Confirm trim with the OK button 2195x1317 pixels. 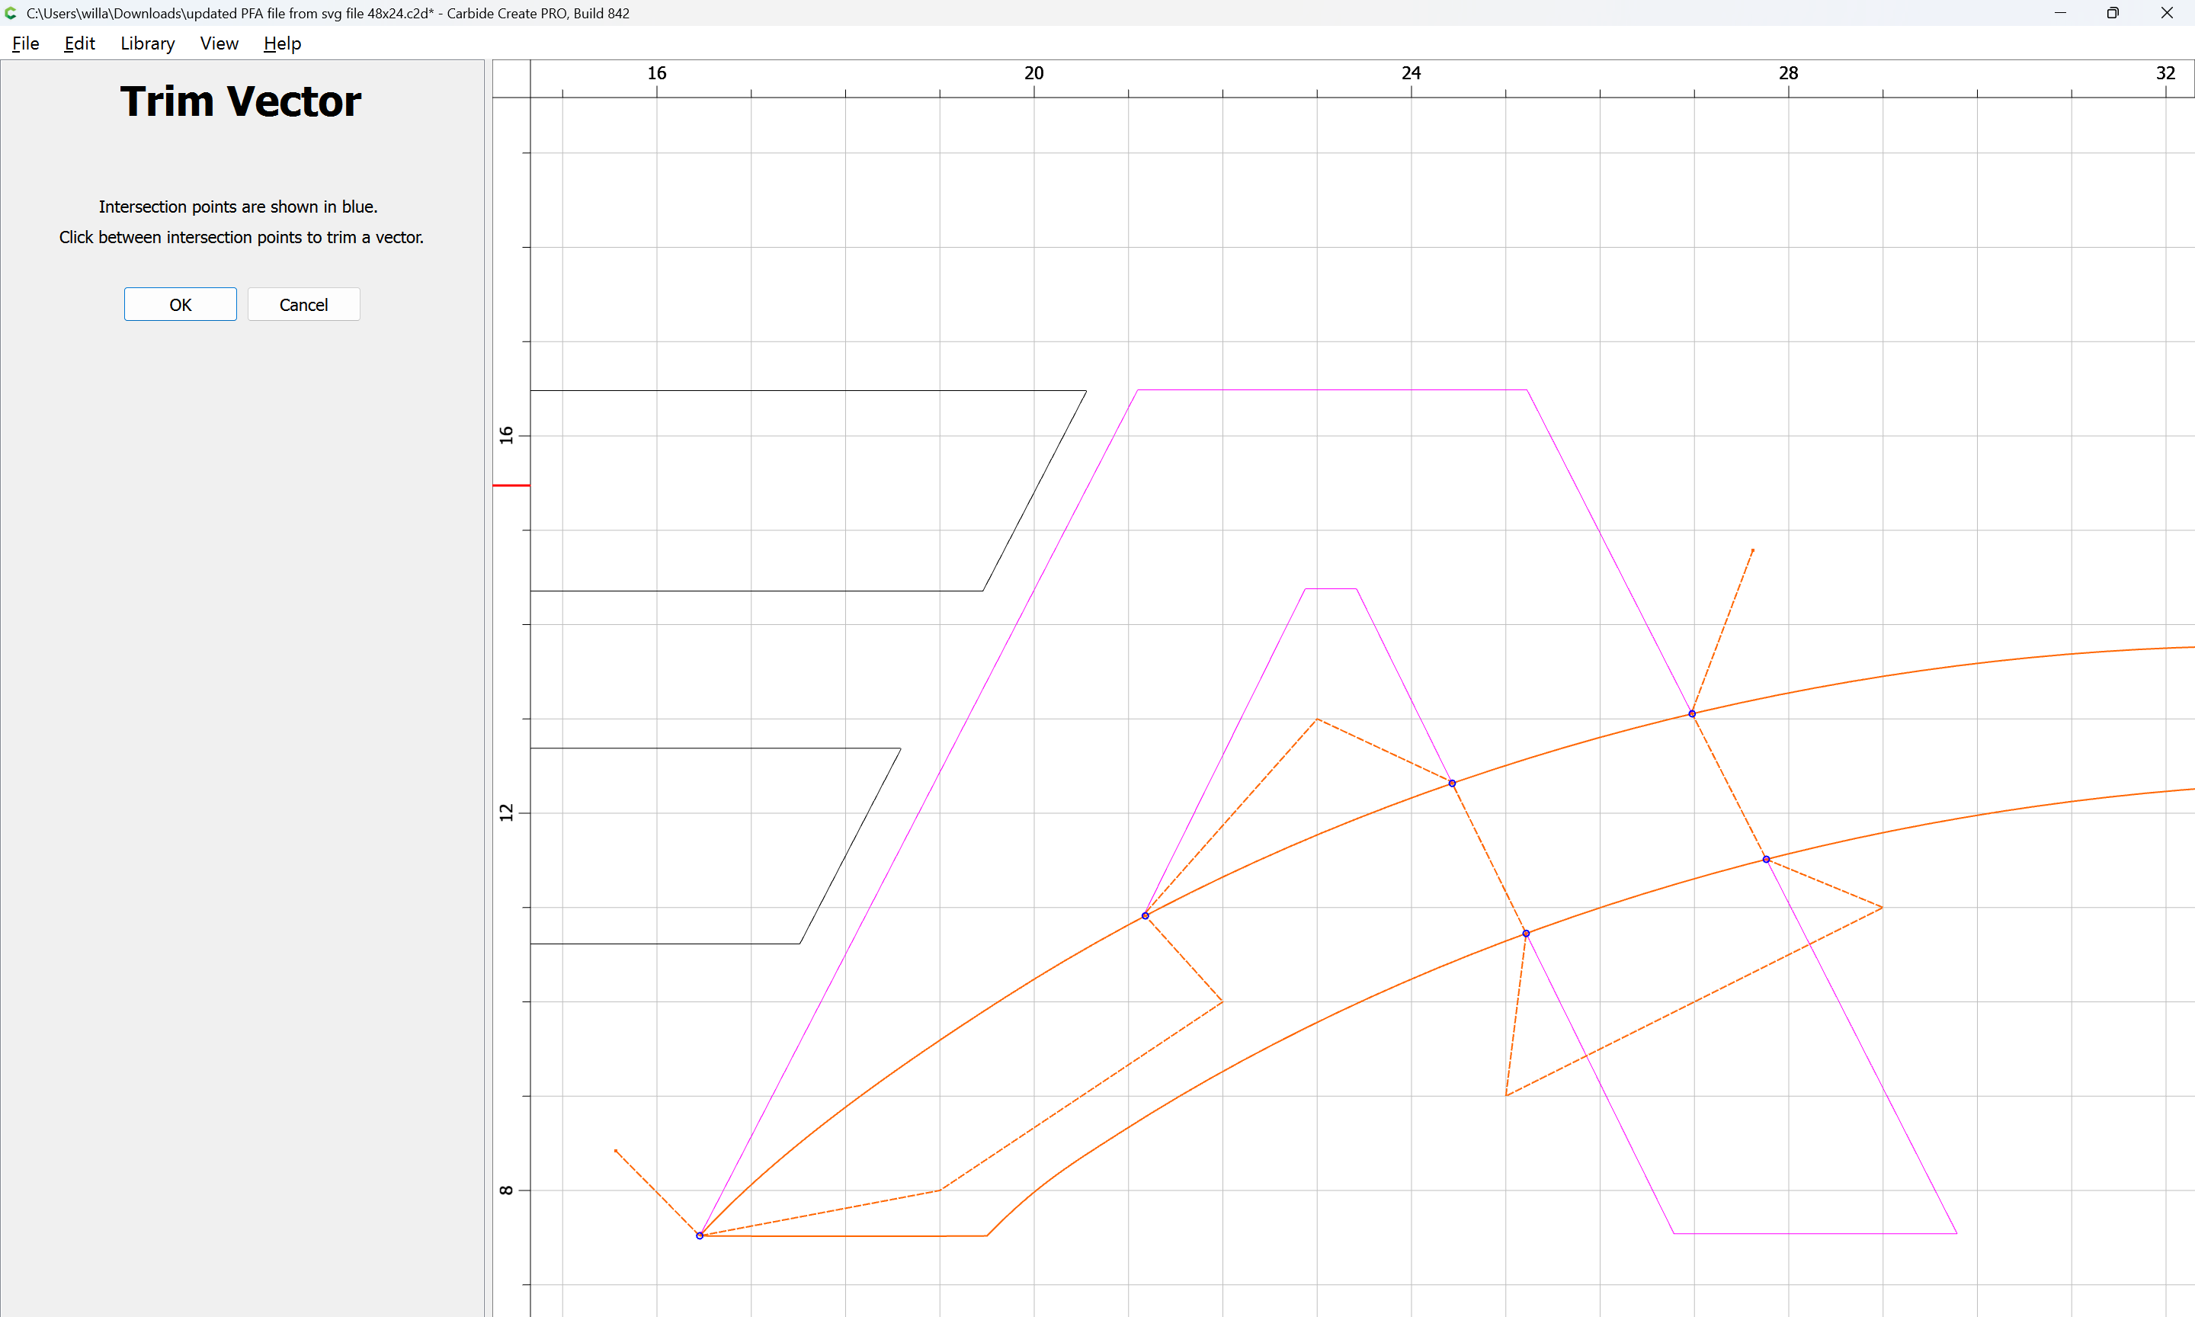tap(180, 304)
